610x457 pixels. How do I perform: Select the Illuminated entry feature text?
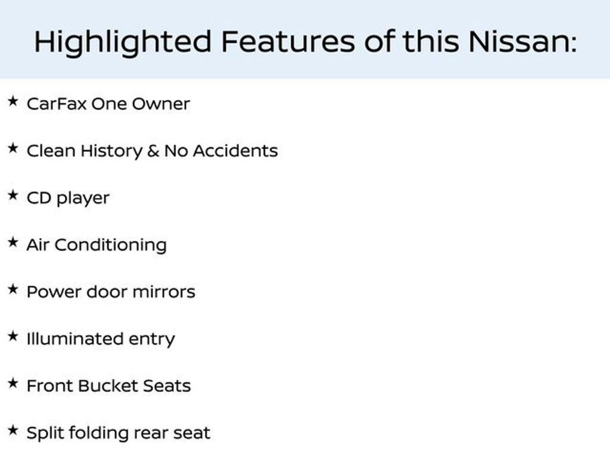101,339
